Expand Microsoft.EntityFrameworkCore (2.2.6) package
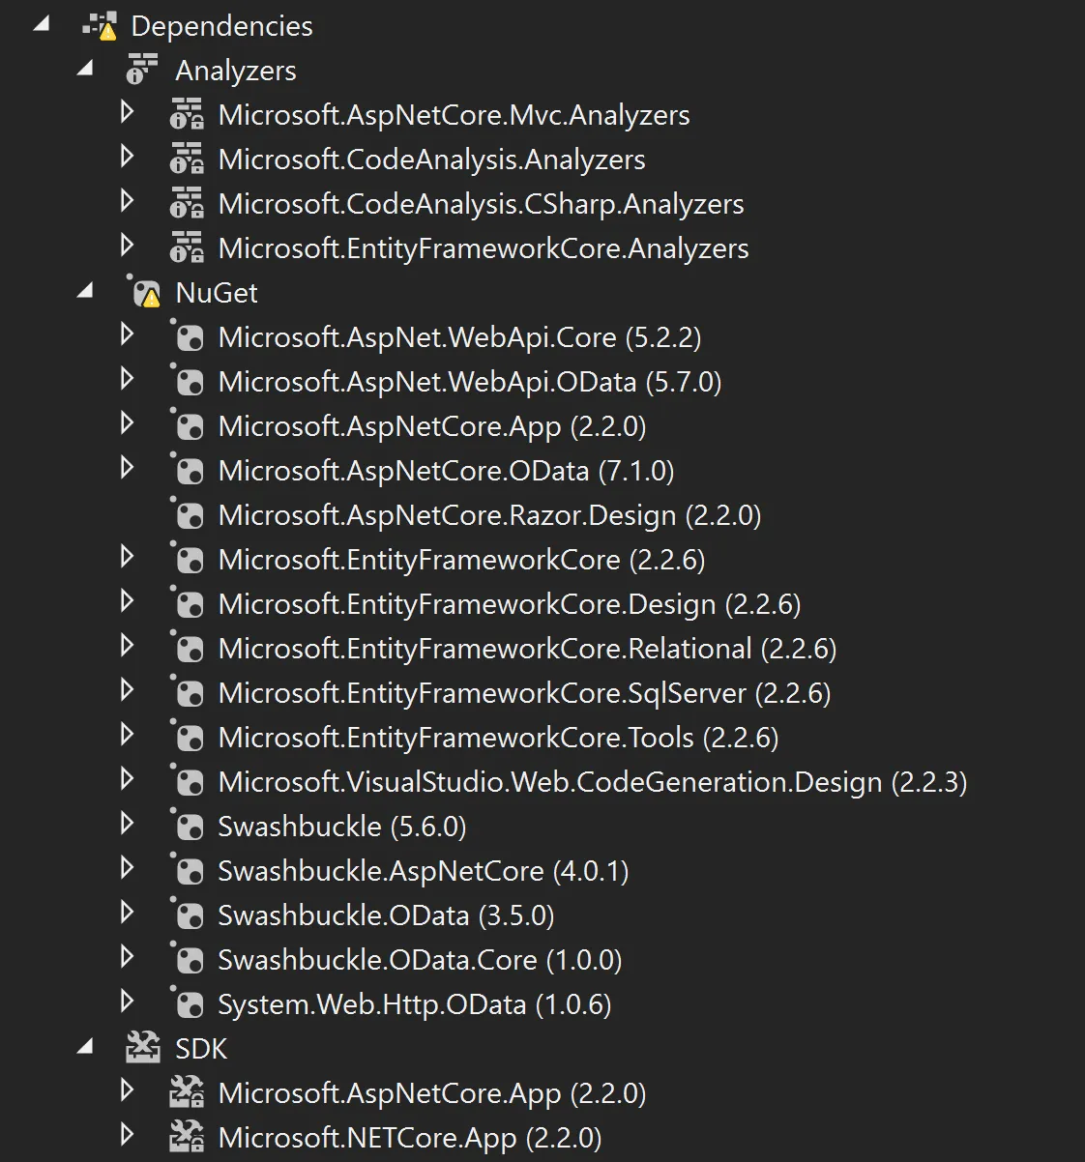 pyautogui.click(x=127, y=557)
